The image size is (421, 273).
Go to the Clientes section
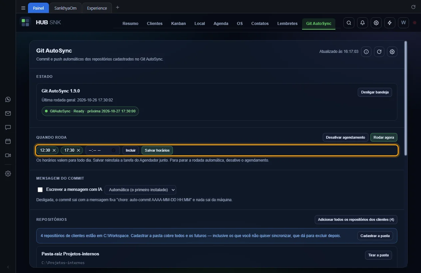155,24
